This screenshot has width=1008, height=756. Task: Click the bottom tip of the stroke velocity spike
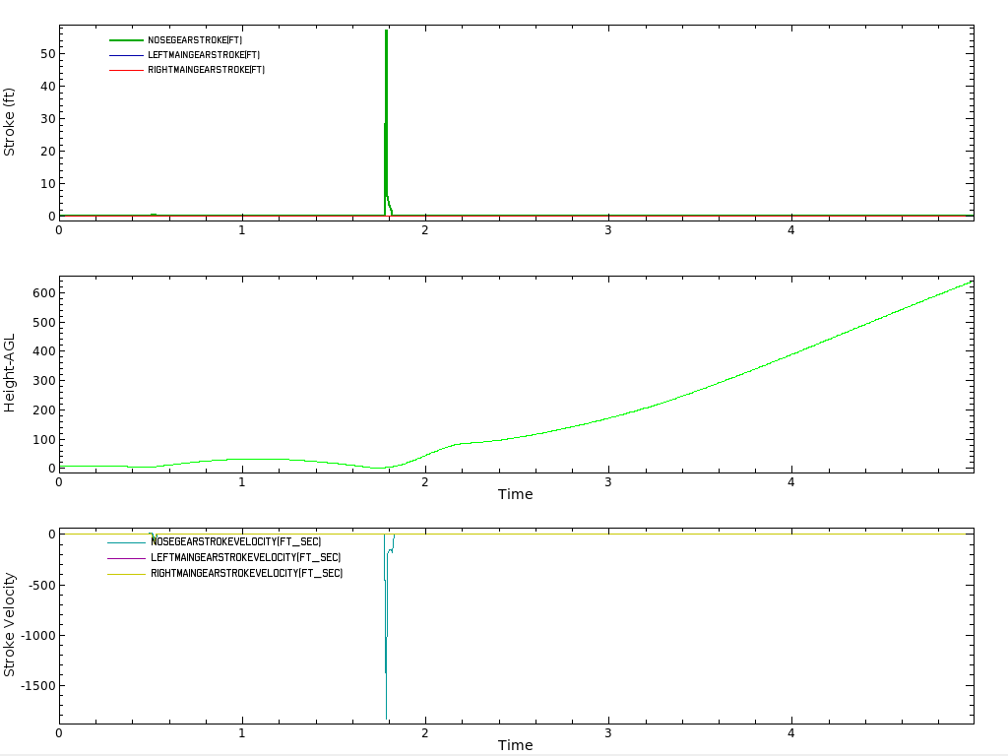[386, 718]
